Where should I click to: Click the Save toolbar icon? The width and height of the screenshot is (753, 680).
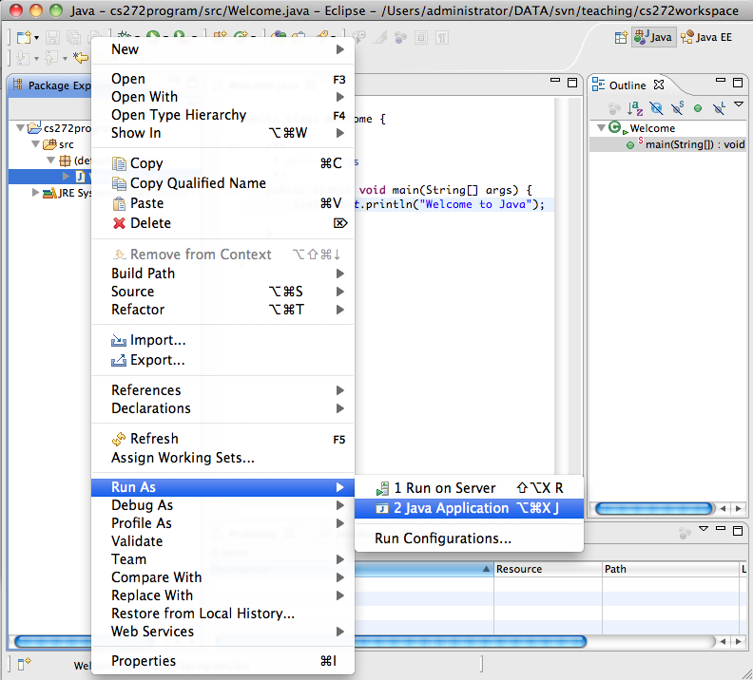52,37
